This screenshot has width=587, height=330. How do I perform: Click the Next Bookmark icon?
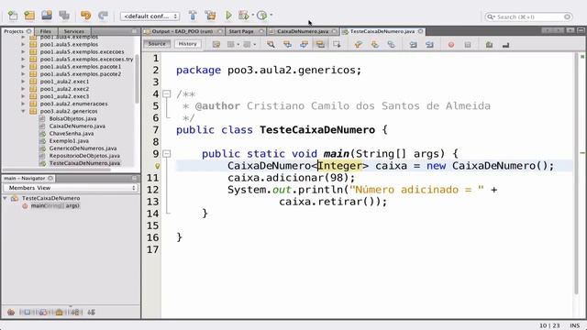pyautogui.click(x=375, y=45)
